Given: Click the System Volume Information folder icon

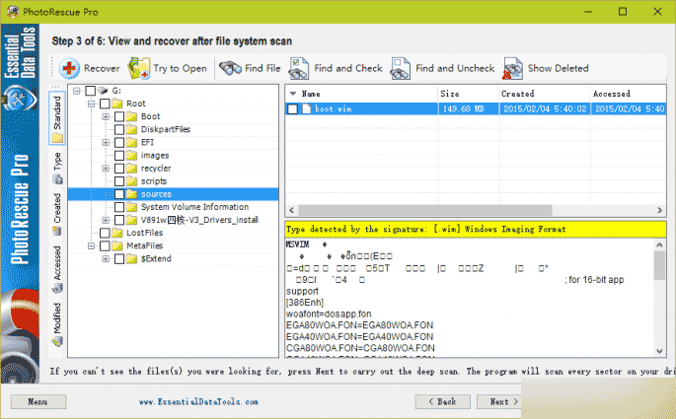Looking at the screenshot, I should point(132,207).
